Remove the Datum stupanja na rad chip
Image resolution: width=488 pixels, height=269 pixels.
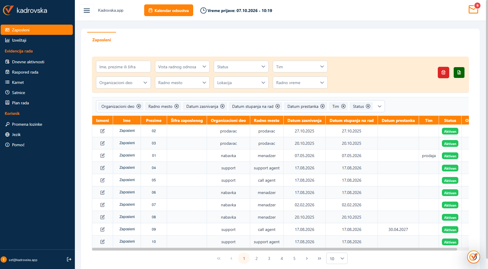(x=277, y=106)
